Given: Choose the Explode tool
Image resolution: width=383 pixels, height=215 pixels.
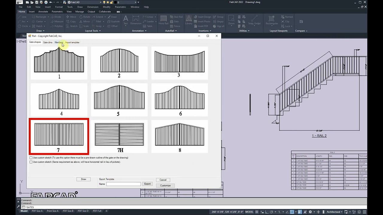Looking at the screenshot, I should click(x=113, y=21).
